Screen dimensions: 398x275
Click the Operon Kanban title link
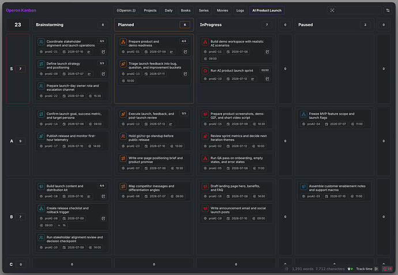pyautogui.click(x=21, y=10)
